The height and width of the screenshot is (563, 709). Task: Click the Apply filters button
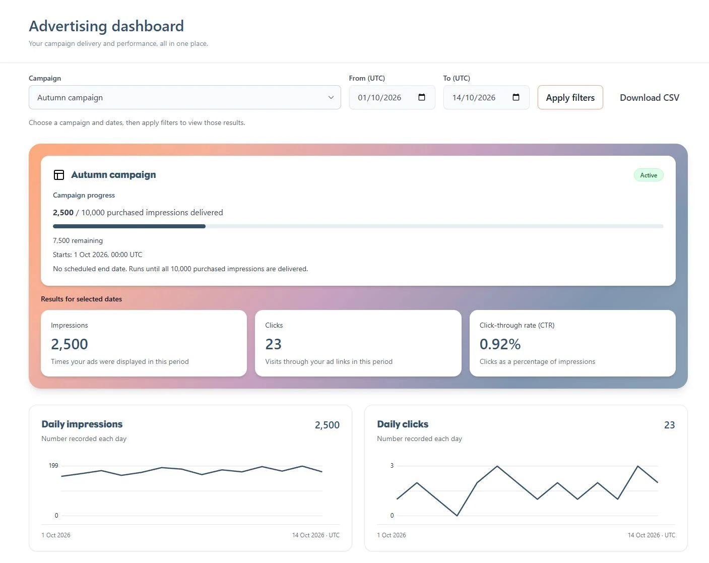pyautogui.click(x=570, y=97)
